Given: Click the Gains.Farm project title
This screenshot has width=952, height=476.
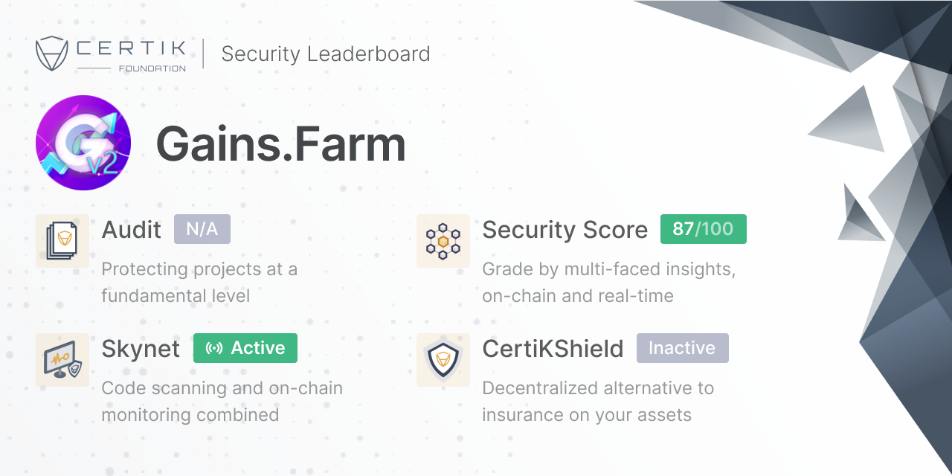Looking at the screenshot, I should pyautogui.click(x=281, y=144).
